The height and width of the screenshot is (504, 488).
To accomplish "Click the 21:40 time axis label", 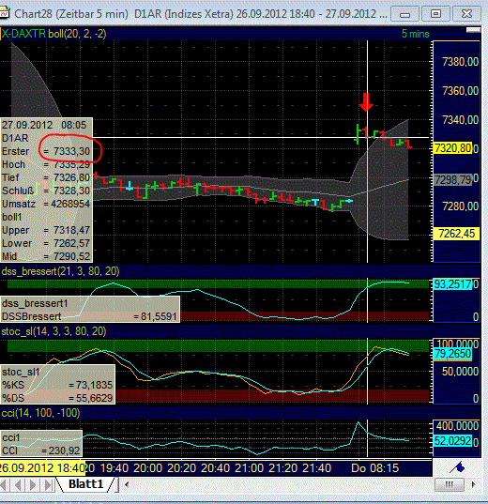I will pos(316,468).
